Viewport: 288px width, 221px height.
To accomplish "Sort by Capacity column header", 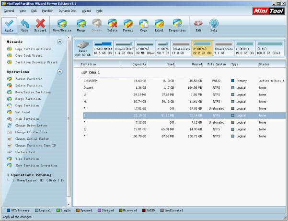I will [133, 64].
